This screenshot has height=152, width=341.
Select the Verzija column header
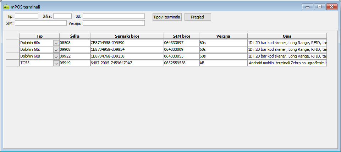coord(223,36)
